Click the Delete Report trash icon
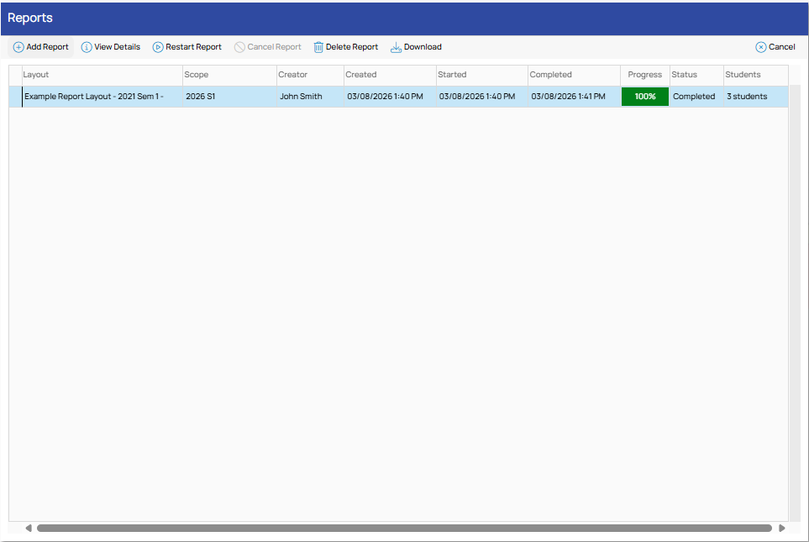The width and height of the screenshot is (809, 542). point(318,47)
